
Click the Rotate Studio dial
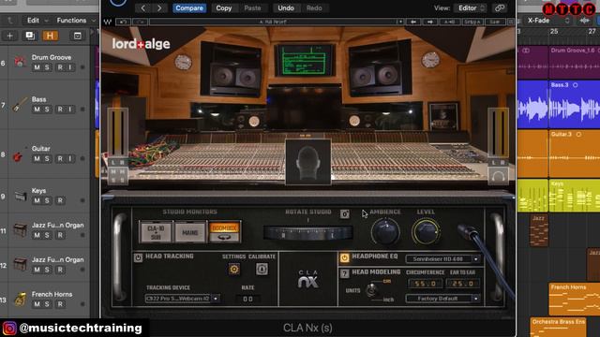[308, 233]
